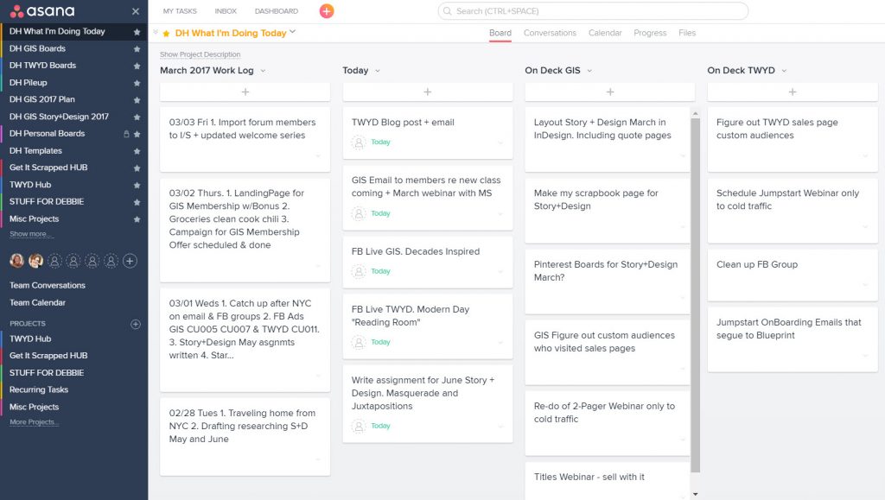Close the sidebar with the X icon
Image resolution: width=885 pixels, height=500 pixels.
click(x=136, y=11)
